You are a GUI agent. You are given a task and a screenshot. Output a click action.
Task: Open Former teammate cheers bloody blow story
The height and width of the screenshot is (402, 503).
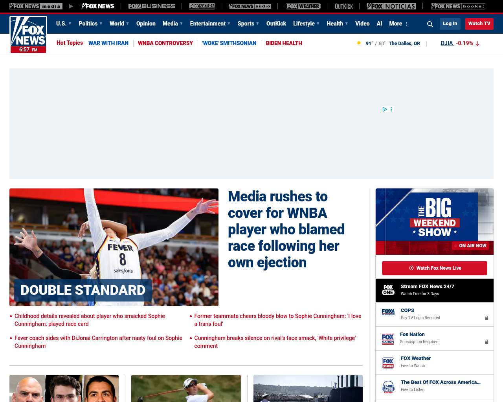coord(278,320)
